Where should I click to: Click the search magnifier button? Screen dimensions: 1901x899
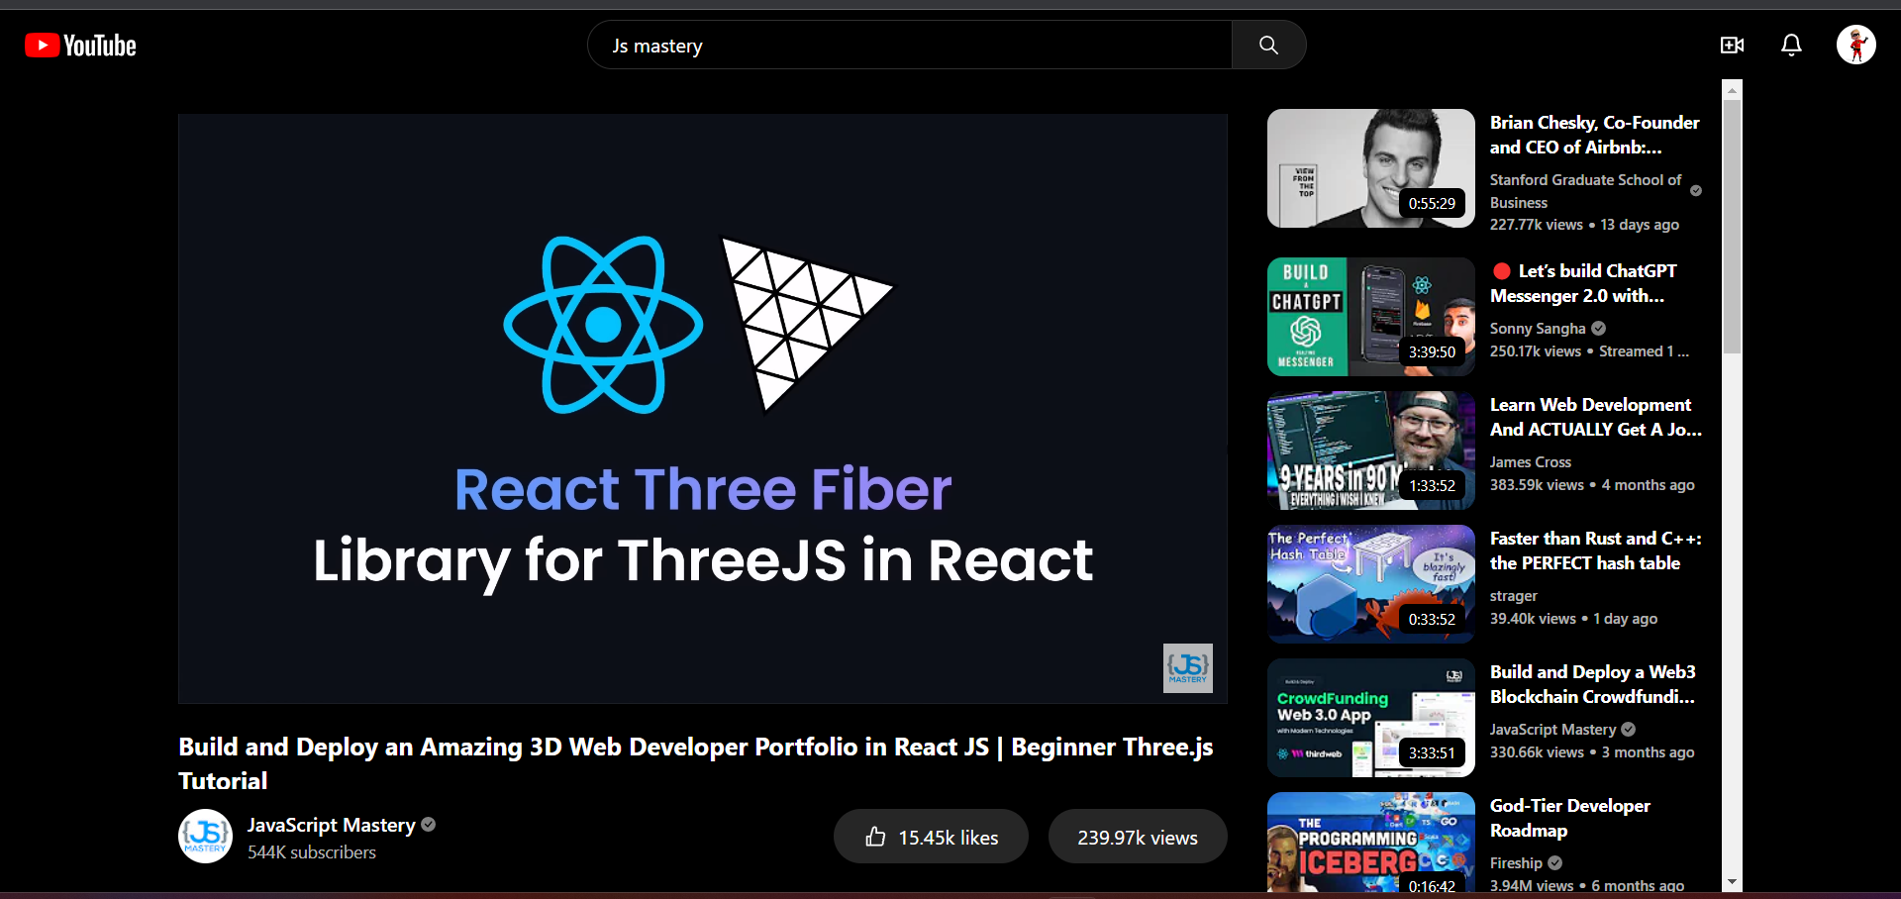pyautogui.click(x=1268, y=45)
